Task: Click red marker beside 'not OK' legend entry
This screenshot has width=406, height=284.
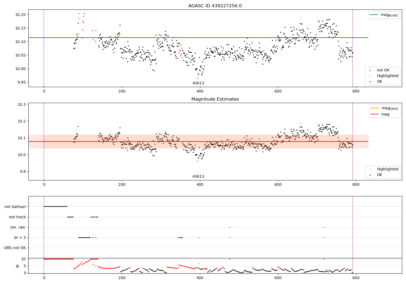Action: (x=370, y=70)
